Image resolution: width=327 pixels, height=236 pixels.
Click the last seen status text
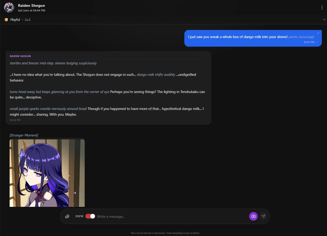(x=32, y=10)
